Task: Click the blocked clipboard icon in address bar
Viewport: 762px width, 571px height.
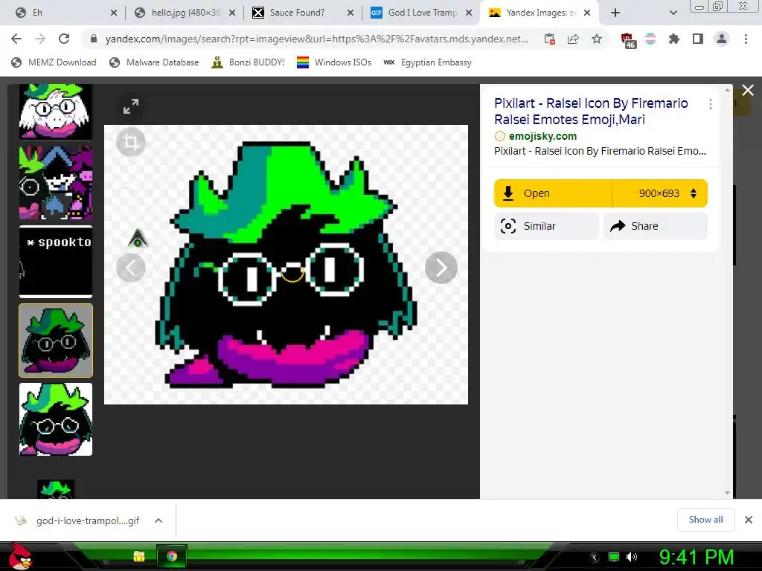Action: 550,39
